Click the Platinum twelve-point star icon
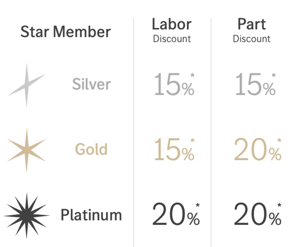The image size is (293, 247). pyautogui.click(x=27, y=216)
